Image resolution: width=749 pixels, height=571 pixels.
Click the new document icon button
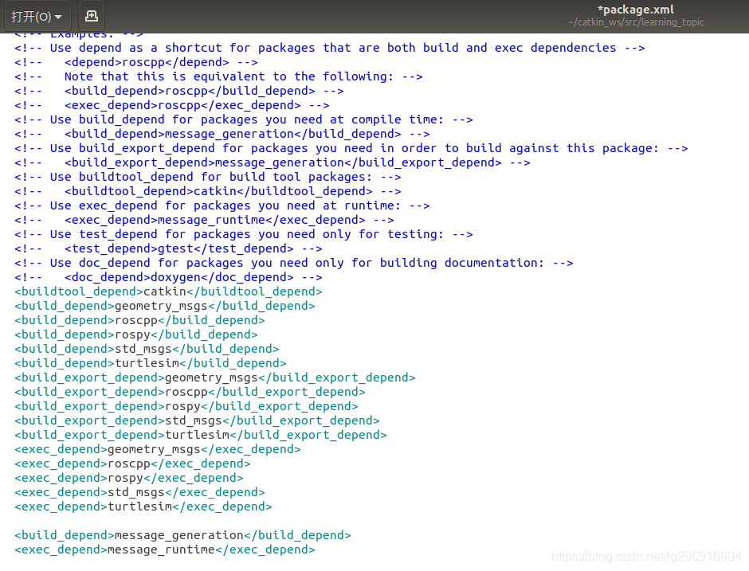pyautogui.click(x=92, y=17)
